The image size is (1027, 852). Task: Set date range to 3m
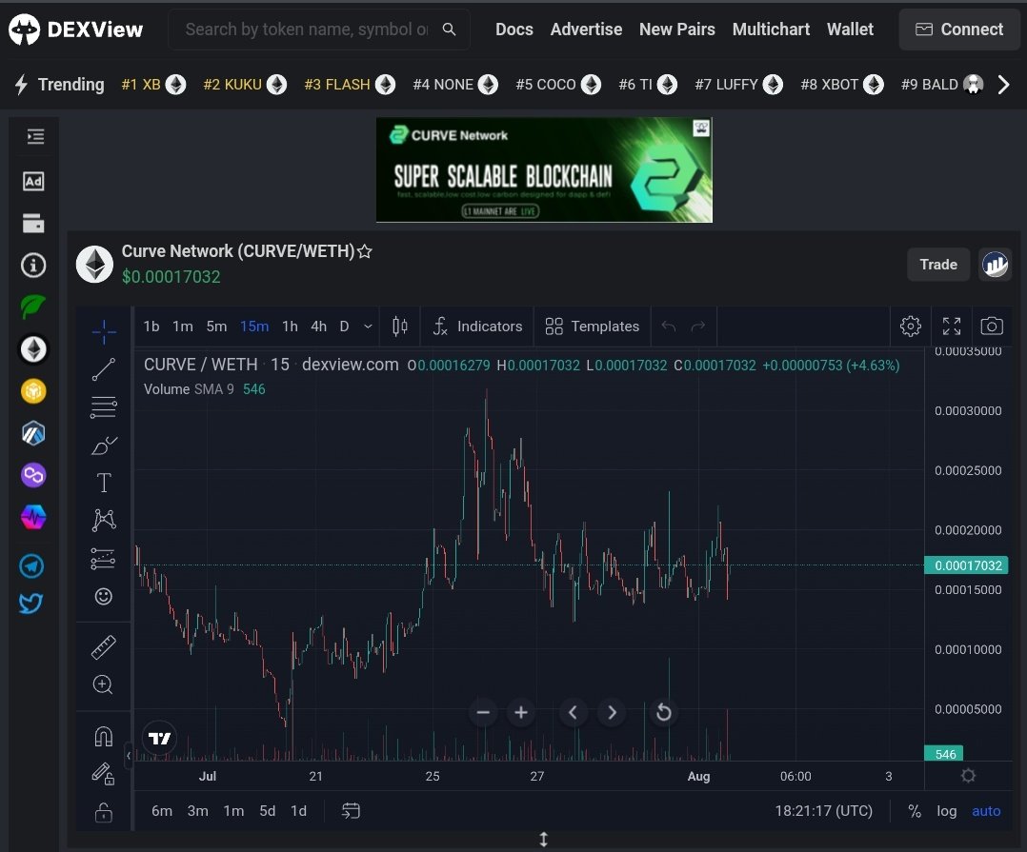tap(198, 811)
